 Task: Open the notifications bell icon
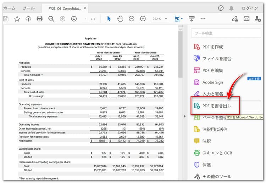[x=231, y=8]
